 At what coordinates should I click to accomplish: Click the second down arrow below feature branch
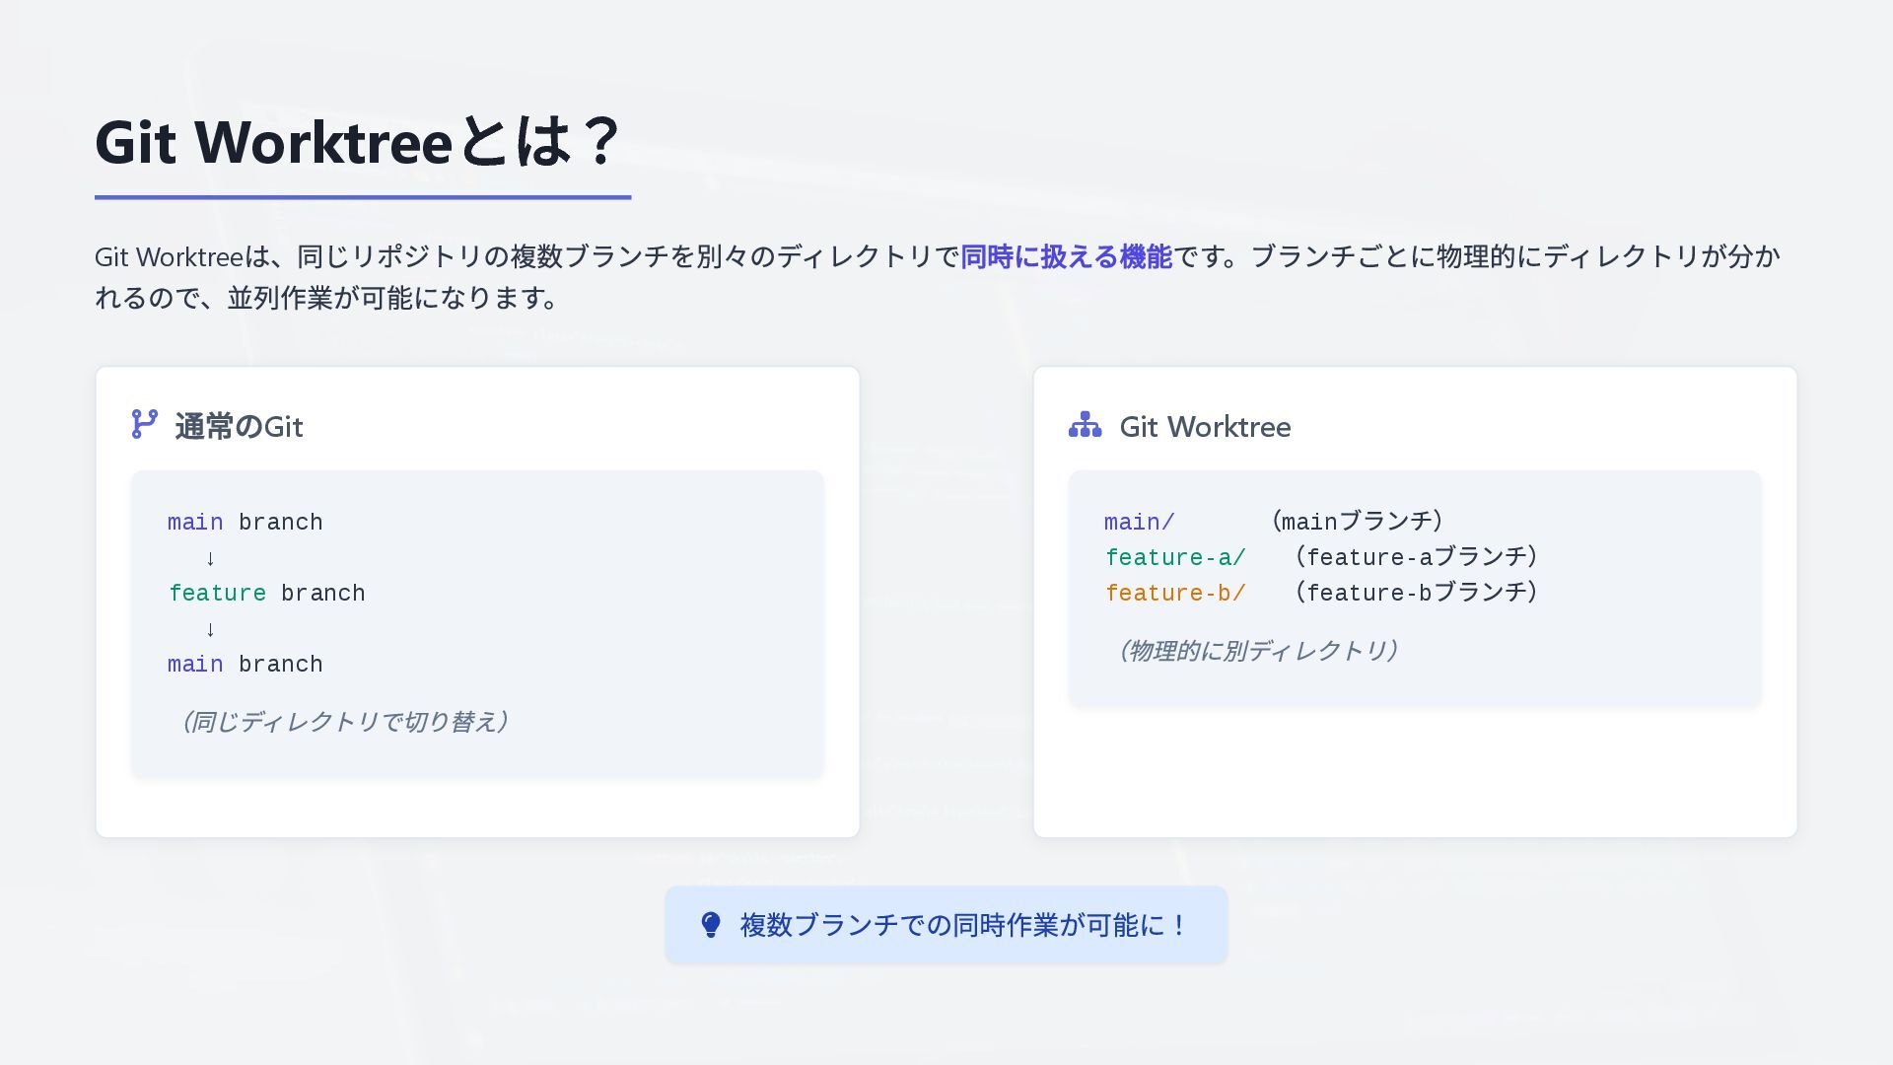point(210,630)
